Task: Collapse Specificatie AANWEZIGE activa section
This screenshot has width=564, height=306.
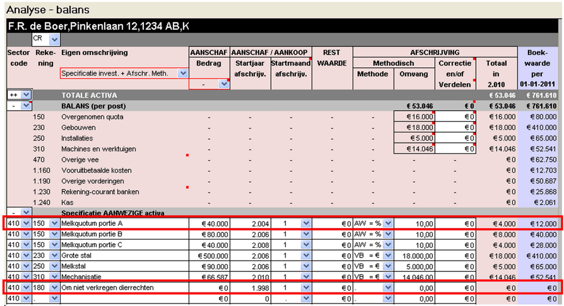Action: [x=26, y=212]
